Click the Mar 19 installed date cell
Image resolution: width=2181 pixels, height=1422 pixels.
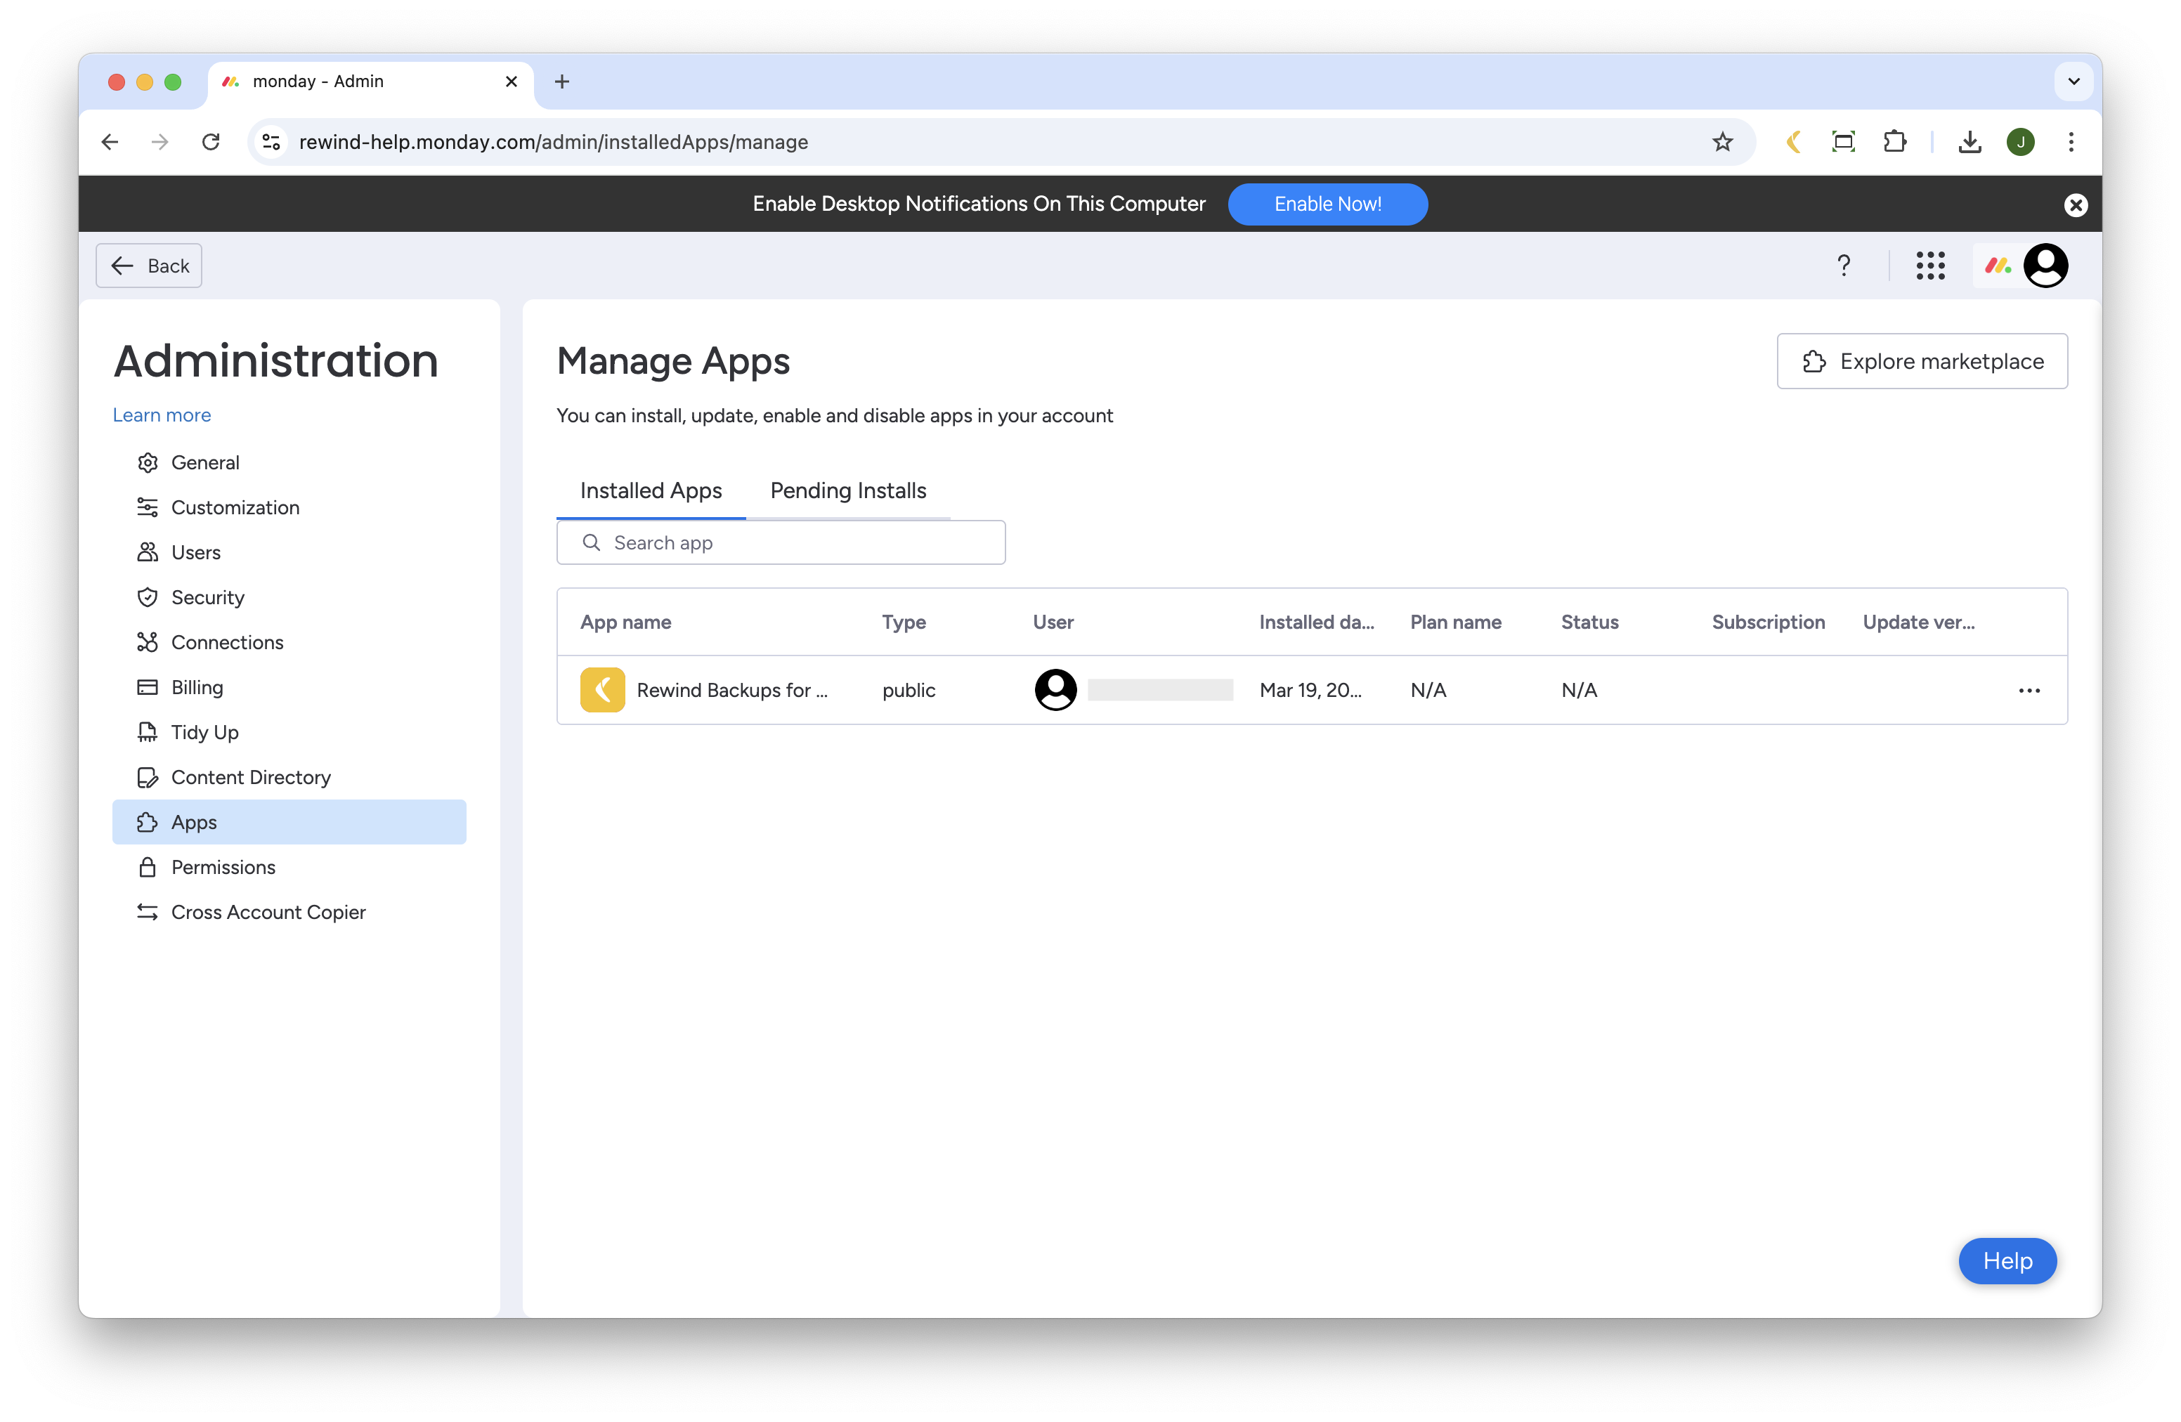coord(1310,690)
